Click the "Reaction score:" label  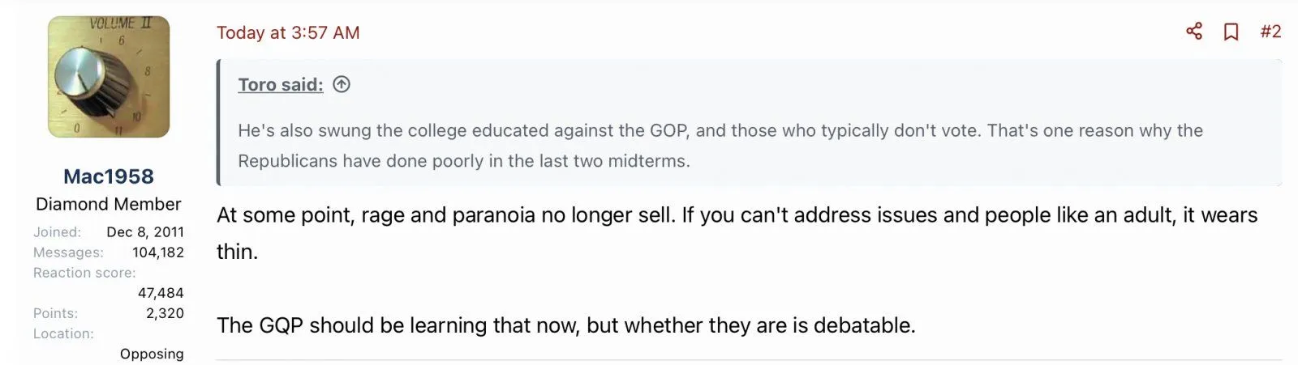(84, 273)
